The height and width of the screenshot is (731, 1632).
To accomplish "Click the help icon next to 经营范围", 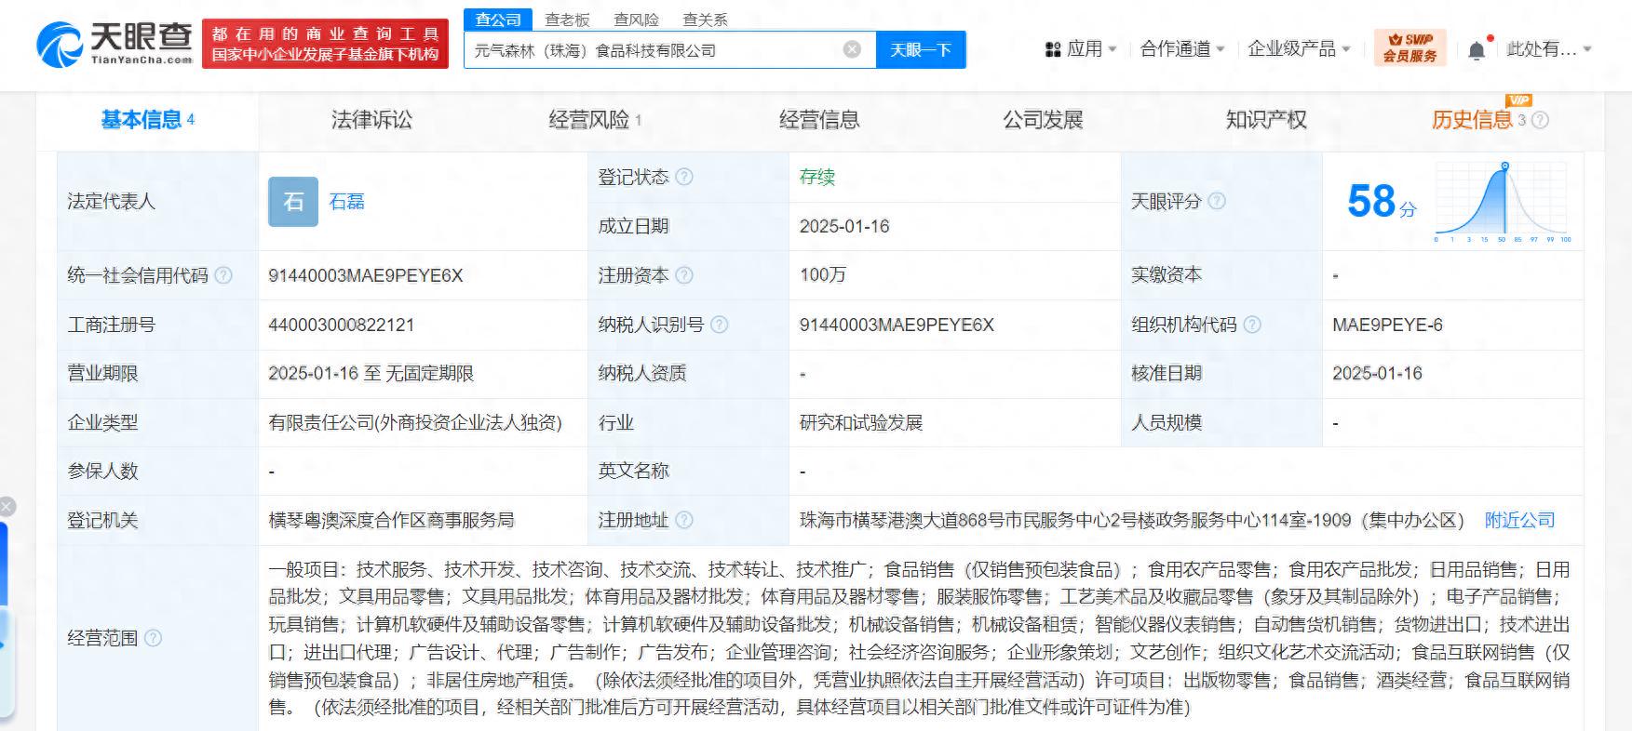I will tap(154, 638).
